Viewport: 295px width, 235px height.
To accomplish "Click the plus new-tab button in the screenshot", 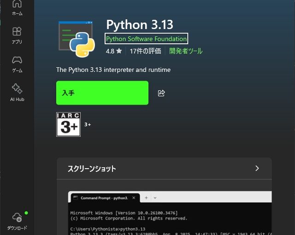I will tap(146, 198).
